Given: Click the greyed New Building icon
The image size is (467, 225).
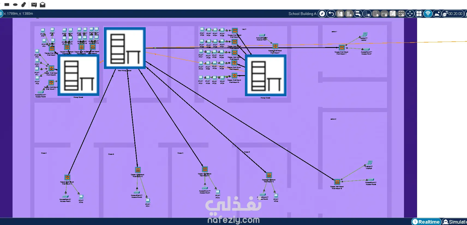Looking at the screenshot, I should [x=349, y=14].
